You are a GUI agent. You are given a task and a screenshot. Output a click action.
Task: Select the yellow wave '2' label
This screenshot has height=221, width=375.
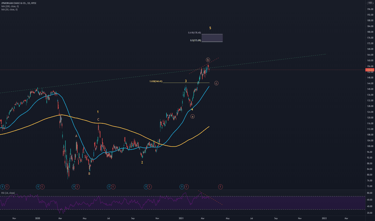point(142,162)
